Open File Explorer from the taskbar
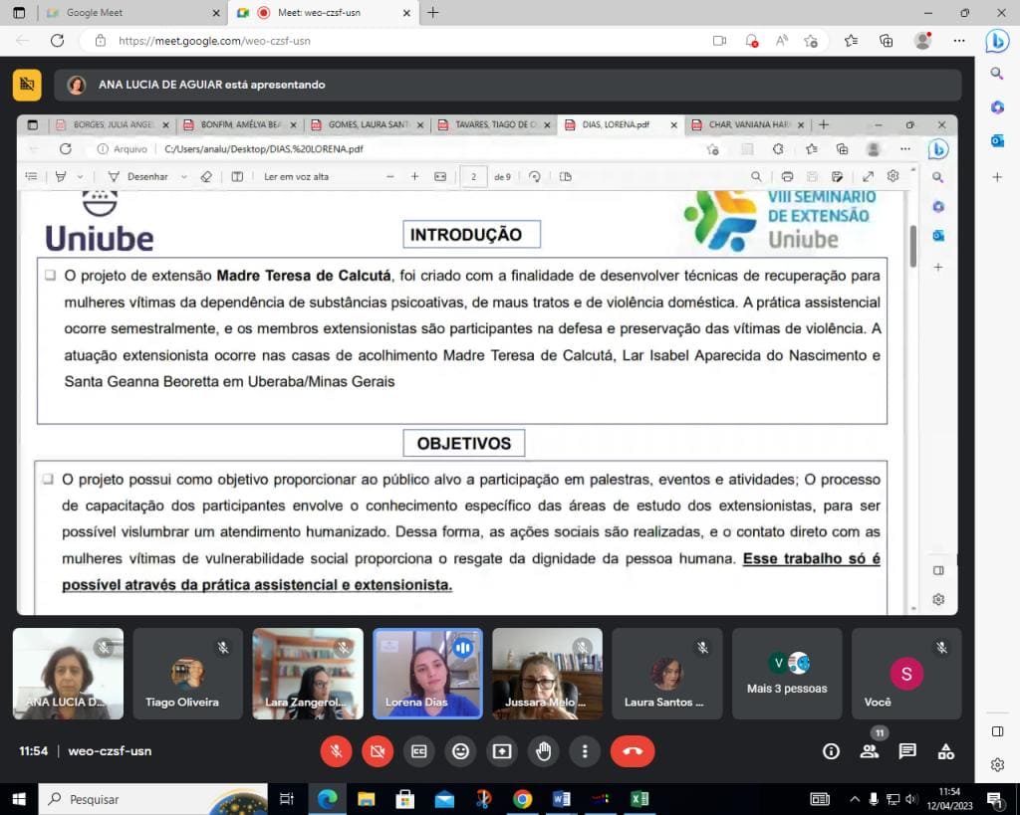The width and height of the screenshot is (1020, 815). click(x=367, y=799)
